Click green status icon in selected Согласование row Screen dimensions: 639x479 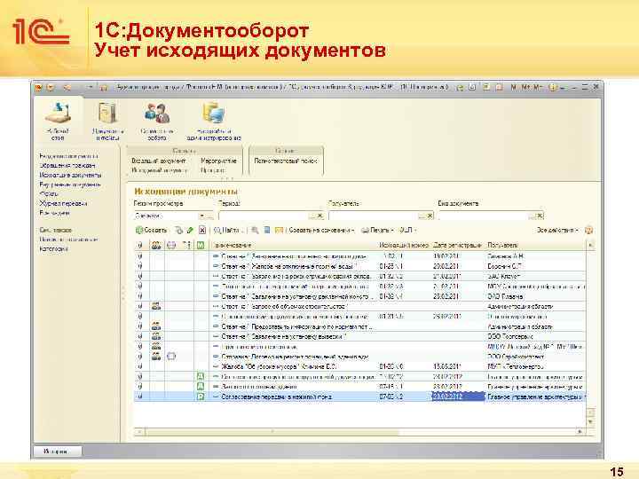pos(201,397)
